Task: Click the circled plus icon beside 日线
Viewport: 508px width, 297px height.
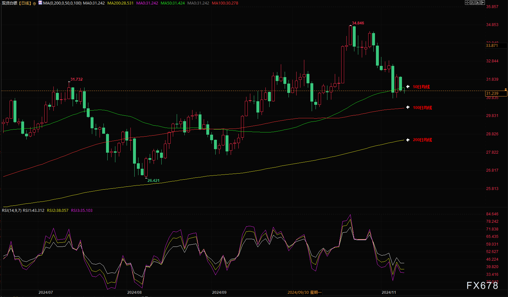Action: coord(34,4)
